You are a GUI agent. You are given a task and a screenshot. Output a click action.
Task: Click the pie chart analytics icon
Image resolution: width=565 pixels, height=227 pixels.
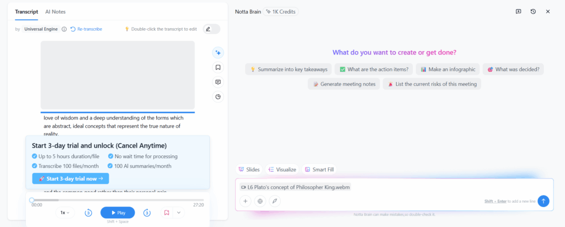pos(217,97)
